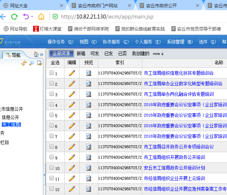Tick the checkbox for row 11

pyautogui.click(x=52, y=178)
